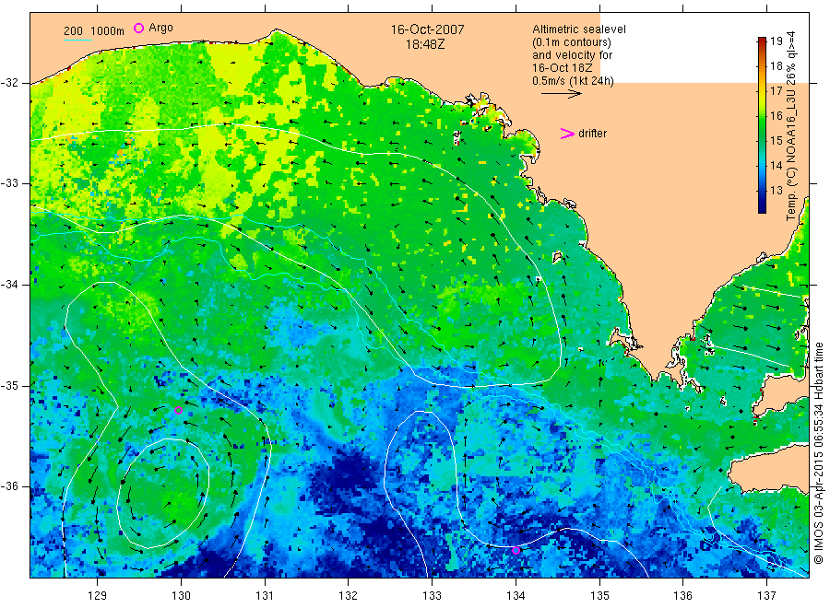830x608 pixels.
Task: Click the 'and velocity for' caption line
Action: point(572,55)
